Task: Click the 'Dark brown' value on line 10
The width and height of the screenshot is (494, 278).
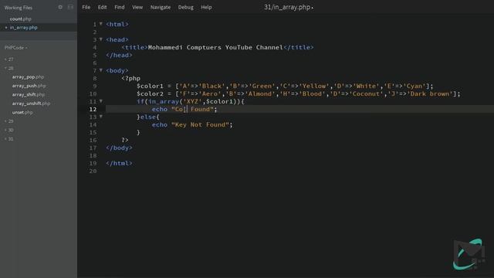Action: tap(430, 93)
